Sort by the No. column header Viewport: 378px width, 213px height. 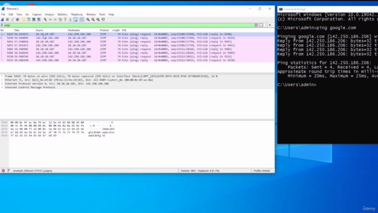click(x=6, y=30)
